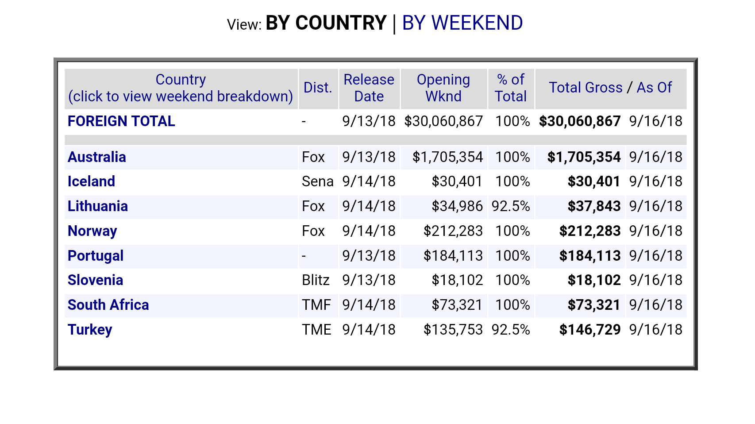
Task: Click the Iceland country link
Action: click(91, 181)
